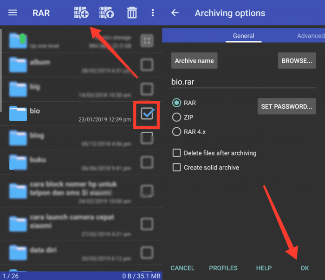The height and width of the screenshot is (280, 325).
Task: Tap the extract archive icon
Action: click(x=106, y=13)
